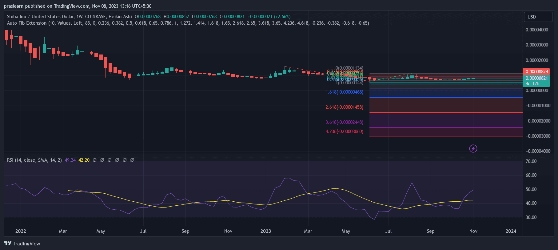Click the Shiba Inu / United States Dollar title
Screen dimensions: 558x250
pyautogui.click(x=40, y=17)
